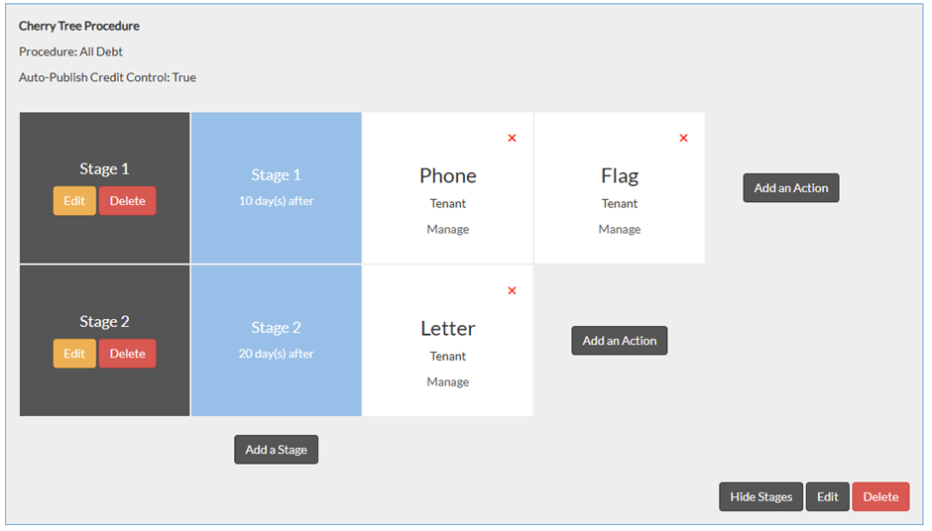Add an Action to Stage 1 row

pyautogui.click(x=790, y=188)
